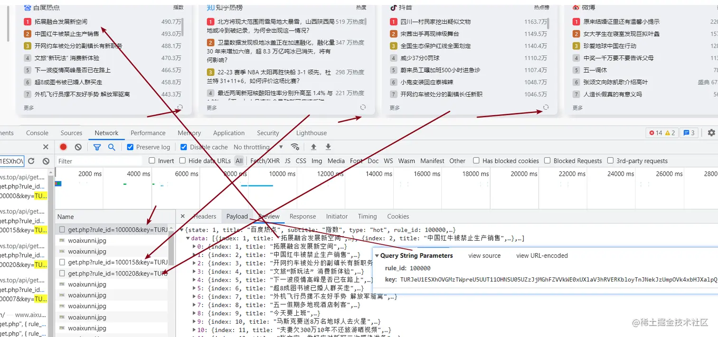This screenshot has height=337, width=718.
Task: Click the Import HAR upload arrow
Action: tap(313, 147)
